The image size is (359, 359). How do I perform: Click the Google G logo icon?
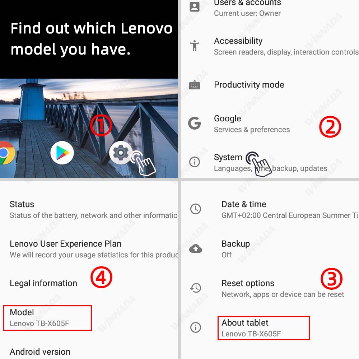(195, 123)
